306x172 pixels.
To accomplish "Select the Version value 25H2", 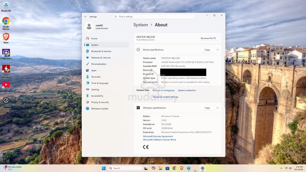I will (164, 120).
